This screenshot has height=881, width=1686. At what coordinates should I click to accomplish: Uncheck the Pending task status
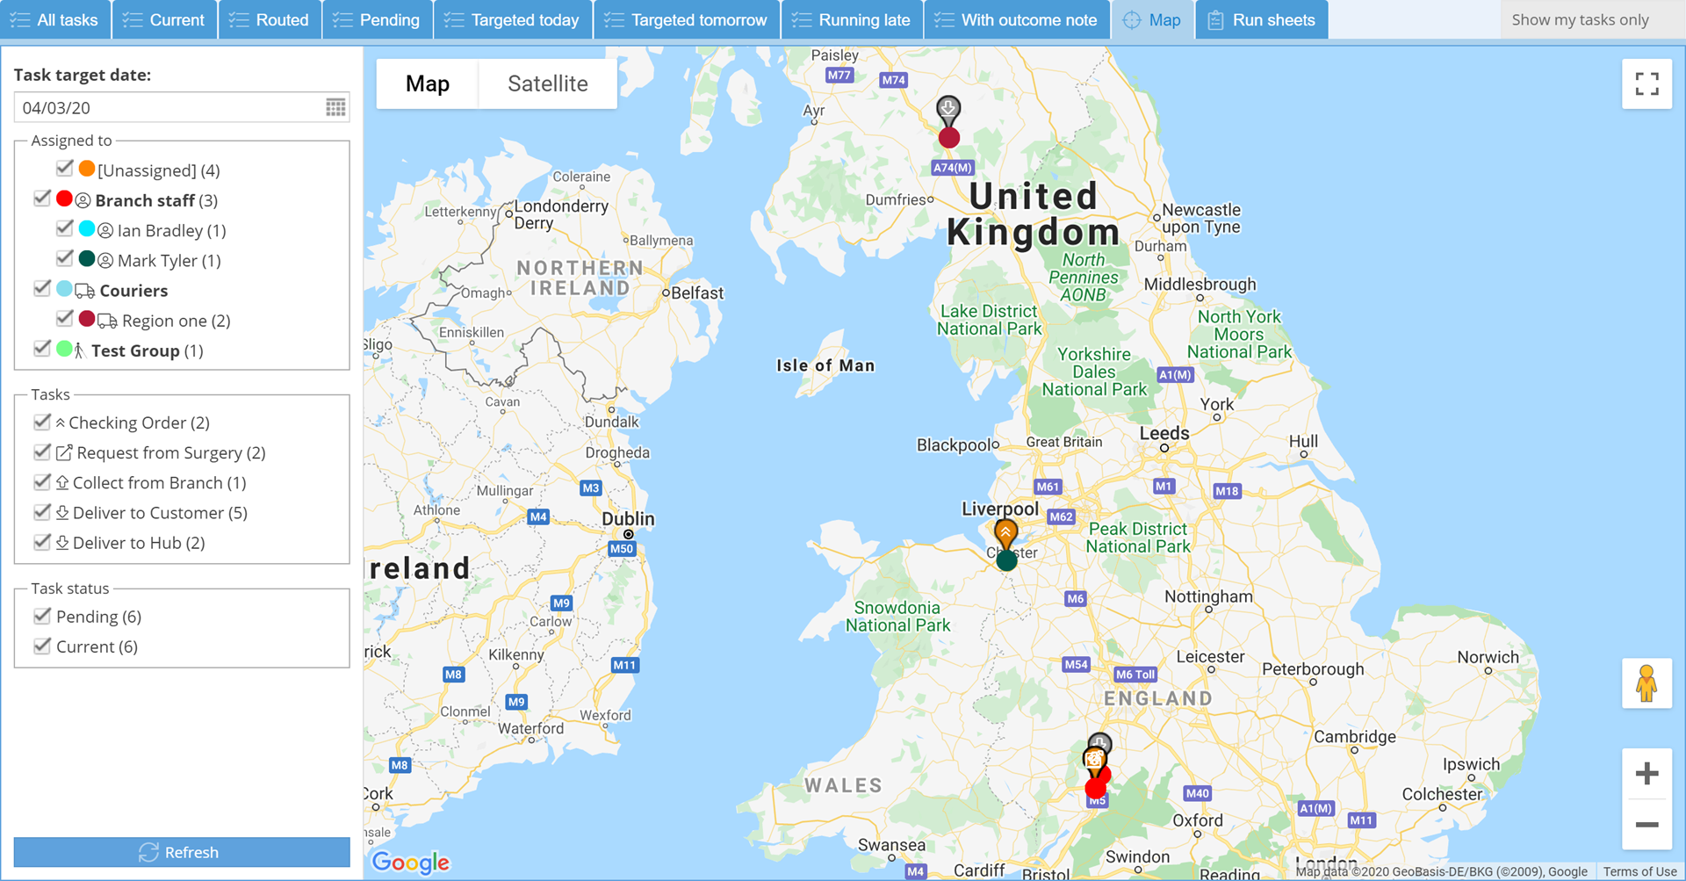tap(41, 615)
